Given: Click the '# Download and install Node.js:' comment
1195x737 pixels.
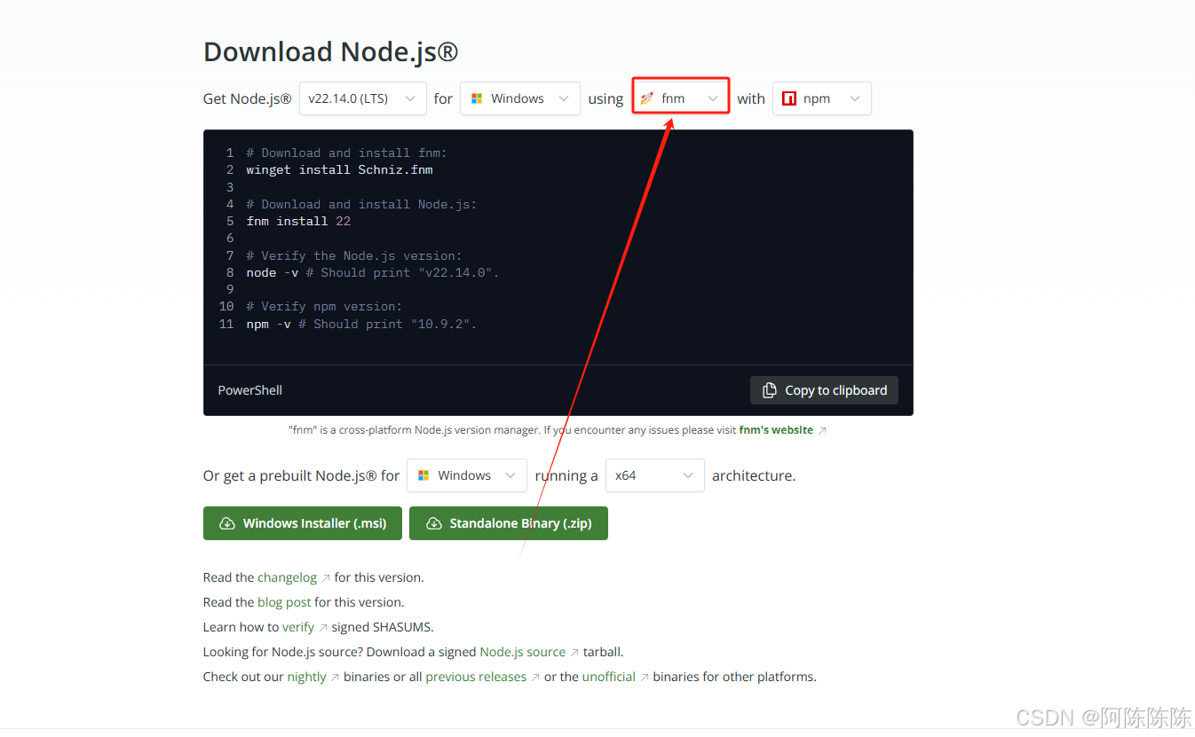Looking at the screenshot, I should tap(361, 204).
